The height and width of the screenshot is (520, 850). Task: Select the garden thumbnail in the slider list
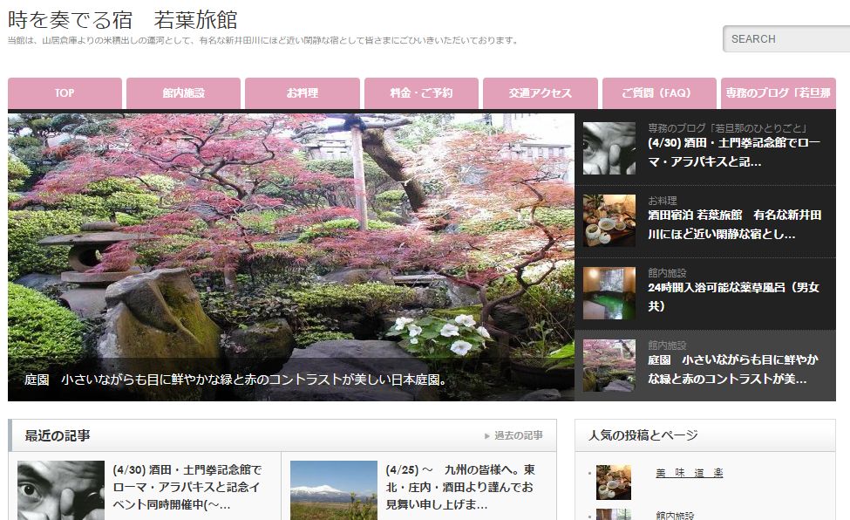pyautogui.click(x=609, y=366)
